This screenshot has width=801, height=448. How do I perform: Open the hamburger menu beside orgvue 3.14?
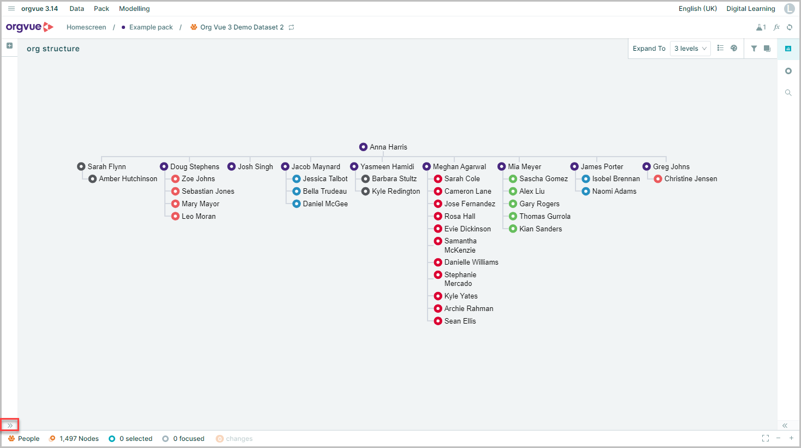pos(11,9)
